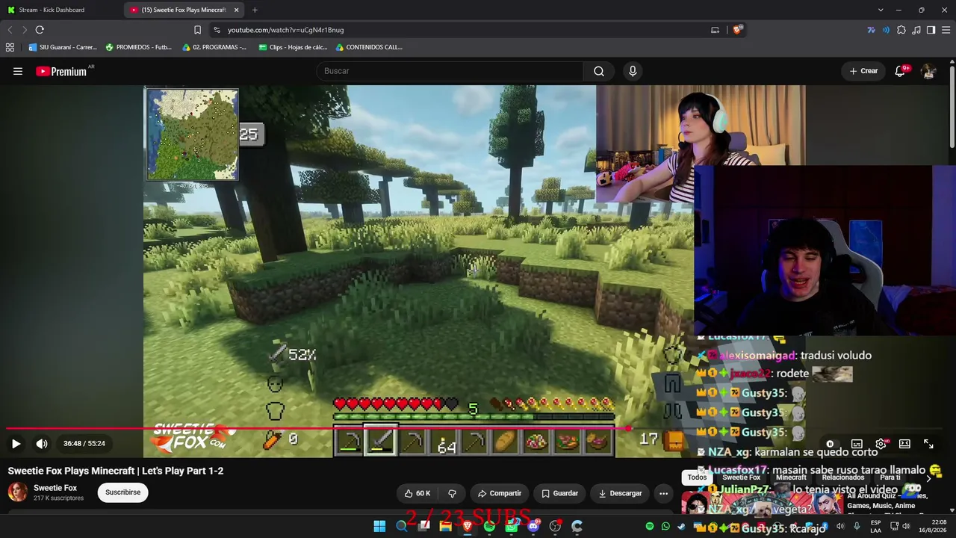Expand the tab search dropdown
Screen dimensions: 956x538
(x=881, y=10)
